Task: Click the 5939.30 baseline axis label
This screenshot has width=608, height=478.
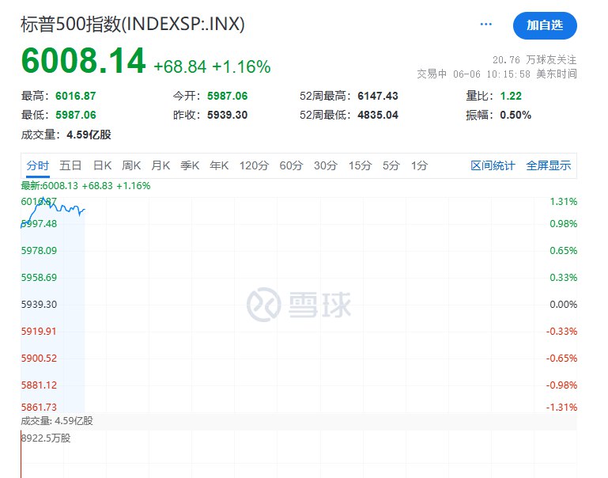Action: [39, 304]
